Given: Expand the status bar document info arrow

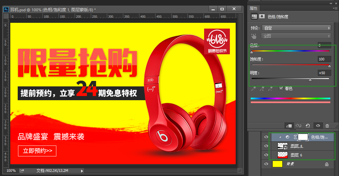Looking at the screenshot, I should [82, 171].
